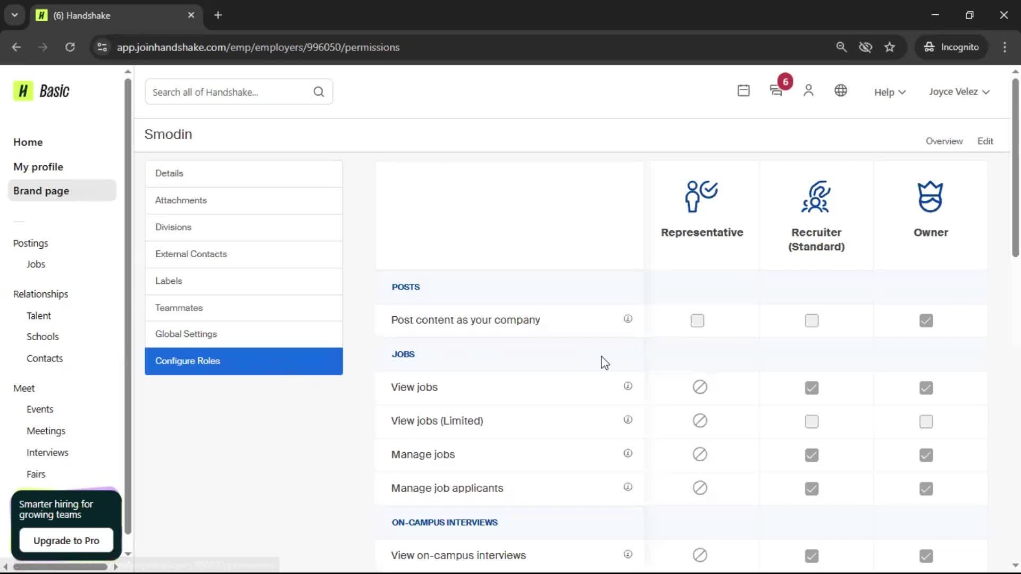The image size is (1021, 574).
Task: Click sidebar horizontal scrollbar thumb
Action: (x=60, y=567)
